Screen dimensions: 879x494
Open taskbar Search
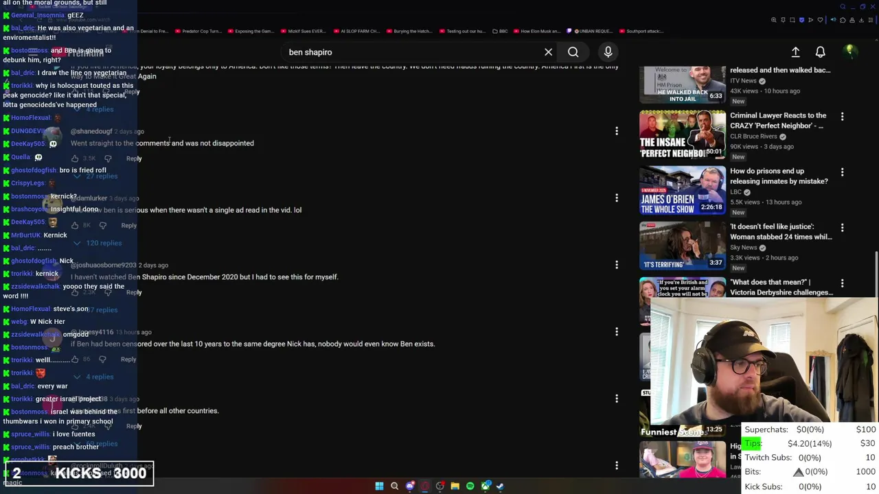click(x=394, y=486)
